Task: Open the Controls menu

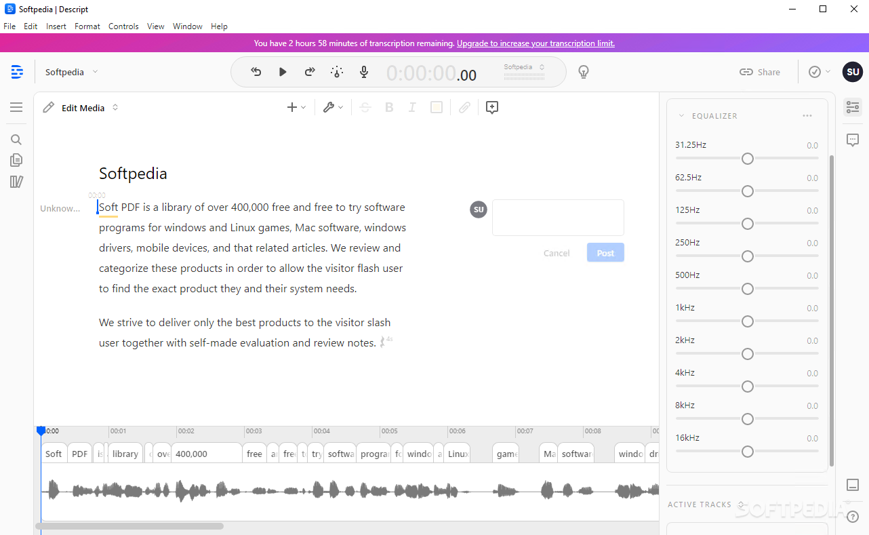Action: (x=123, y=26)
